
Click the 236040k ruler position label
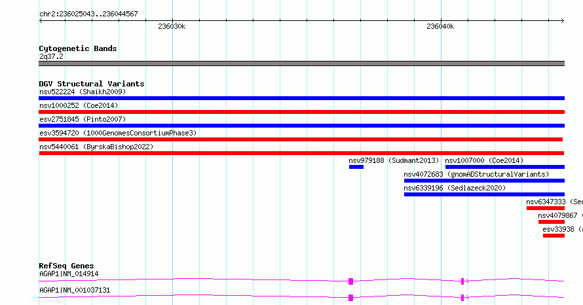440,26
